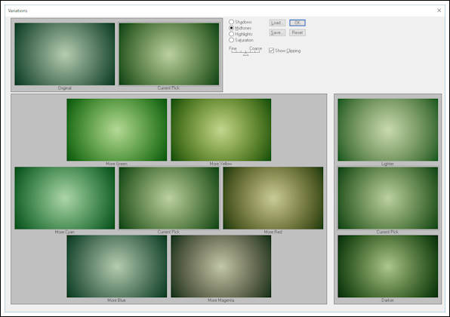Viewport: 450px width, 317px height.
Task: Choose the More Blue thumbnail
Action: pyautogui.click(x=116, y=266)
